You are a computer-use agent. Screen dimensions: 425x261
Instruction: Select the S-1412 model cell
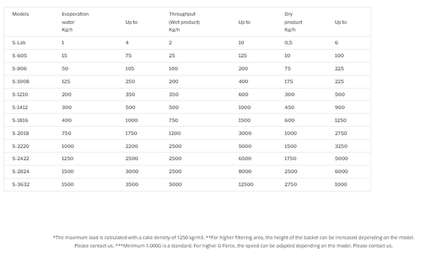[x=21, y=107]
